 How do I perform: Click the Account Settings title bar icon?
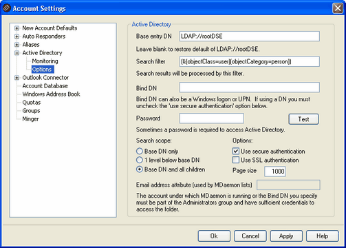click(x=7, y=8)
